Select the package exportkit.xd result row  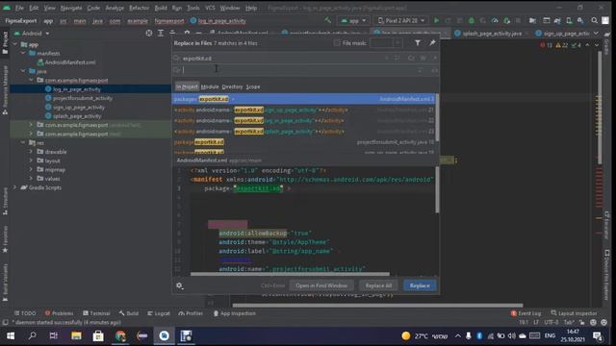coord(304,99)
